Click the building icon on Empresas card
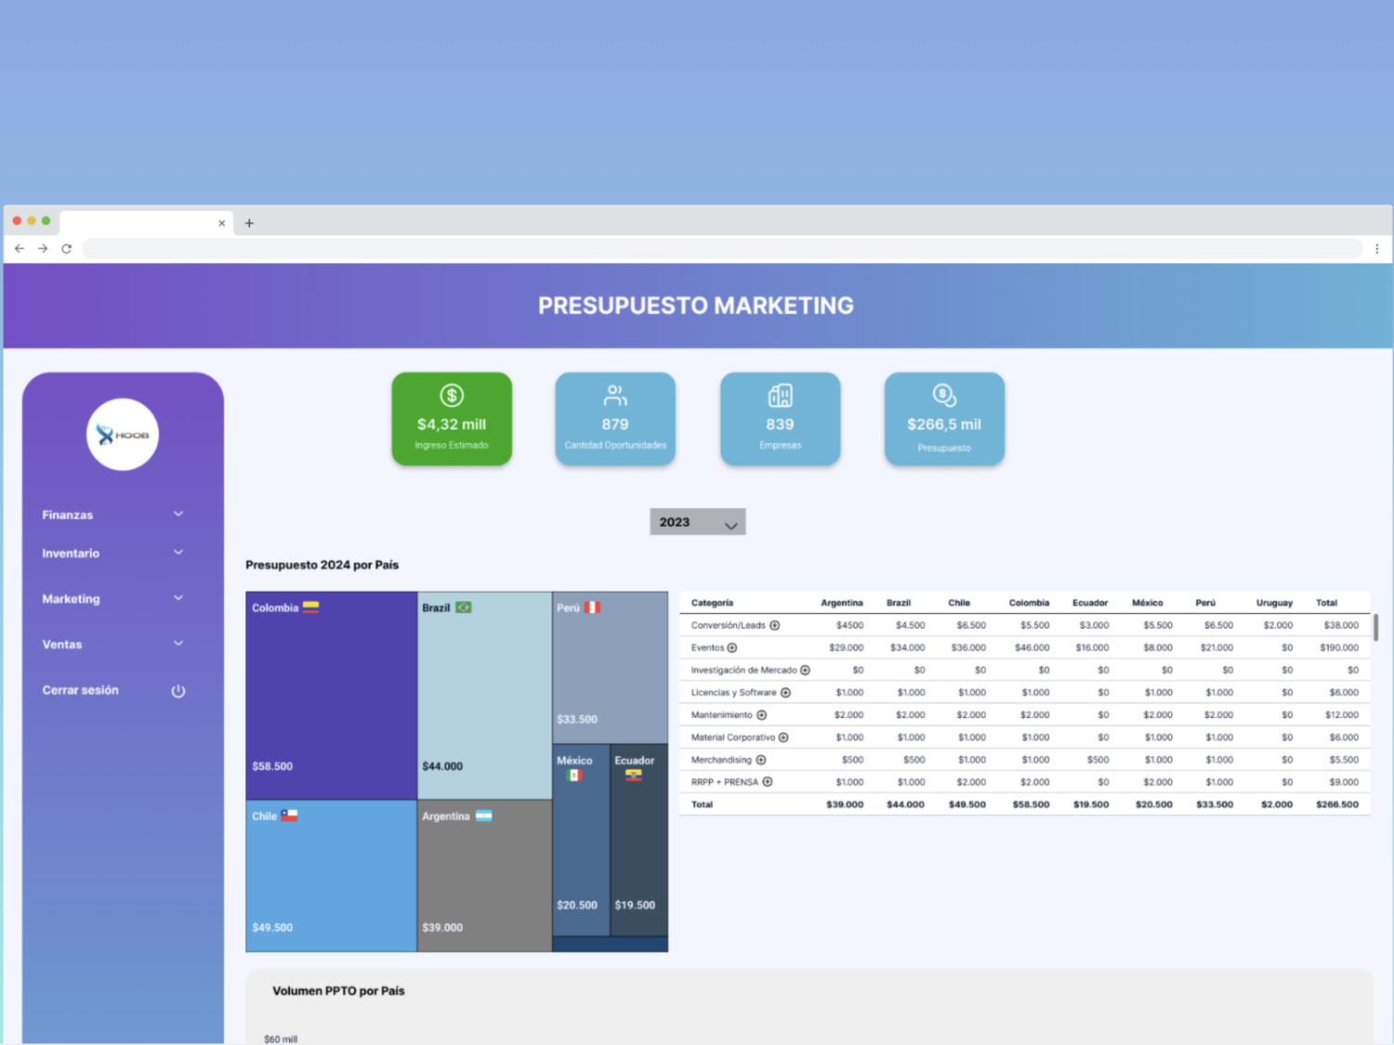 click(x=780, y=396)
